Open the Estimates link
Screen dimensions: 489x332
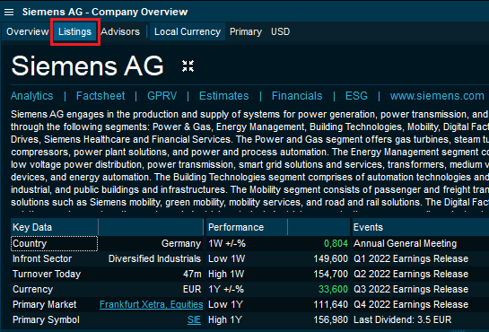pos(224,96)
